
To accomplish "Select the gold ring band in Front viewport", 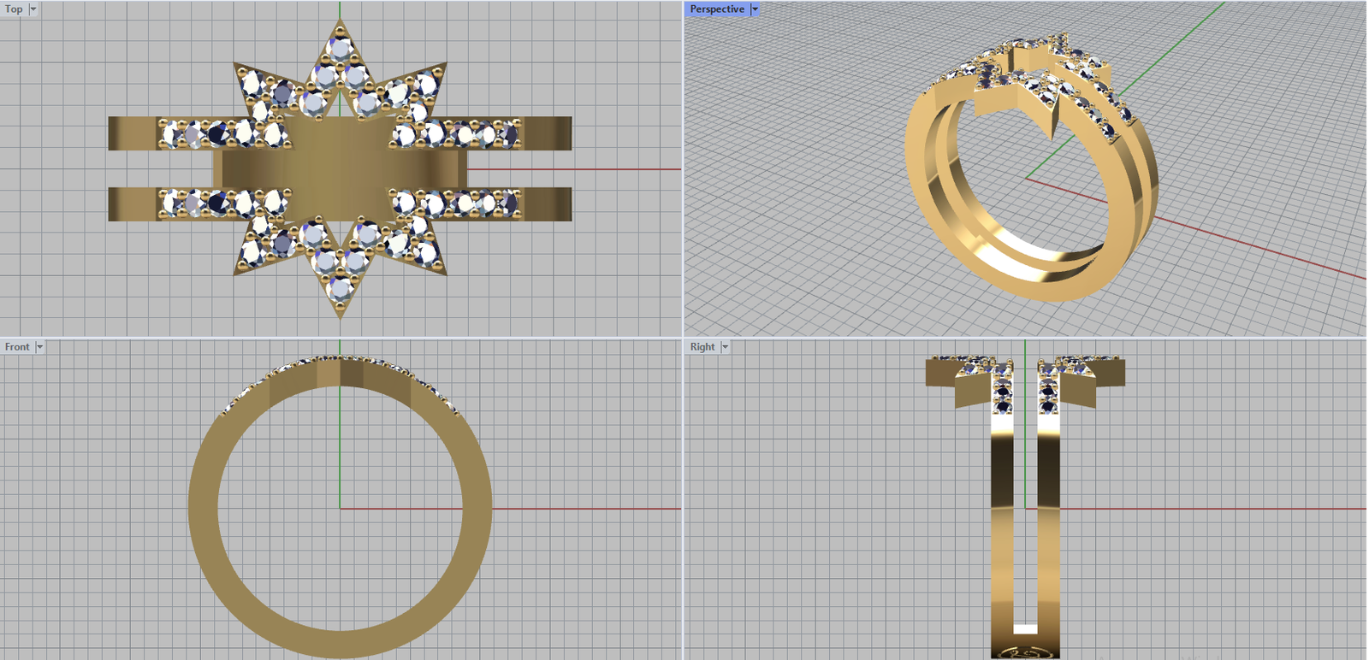I will coord(203,510).
